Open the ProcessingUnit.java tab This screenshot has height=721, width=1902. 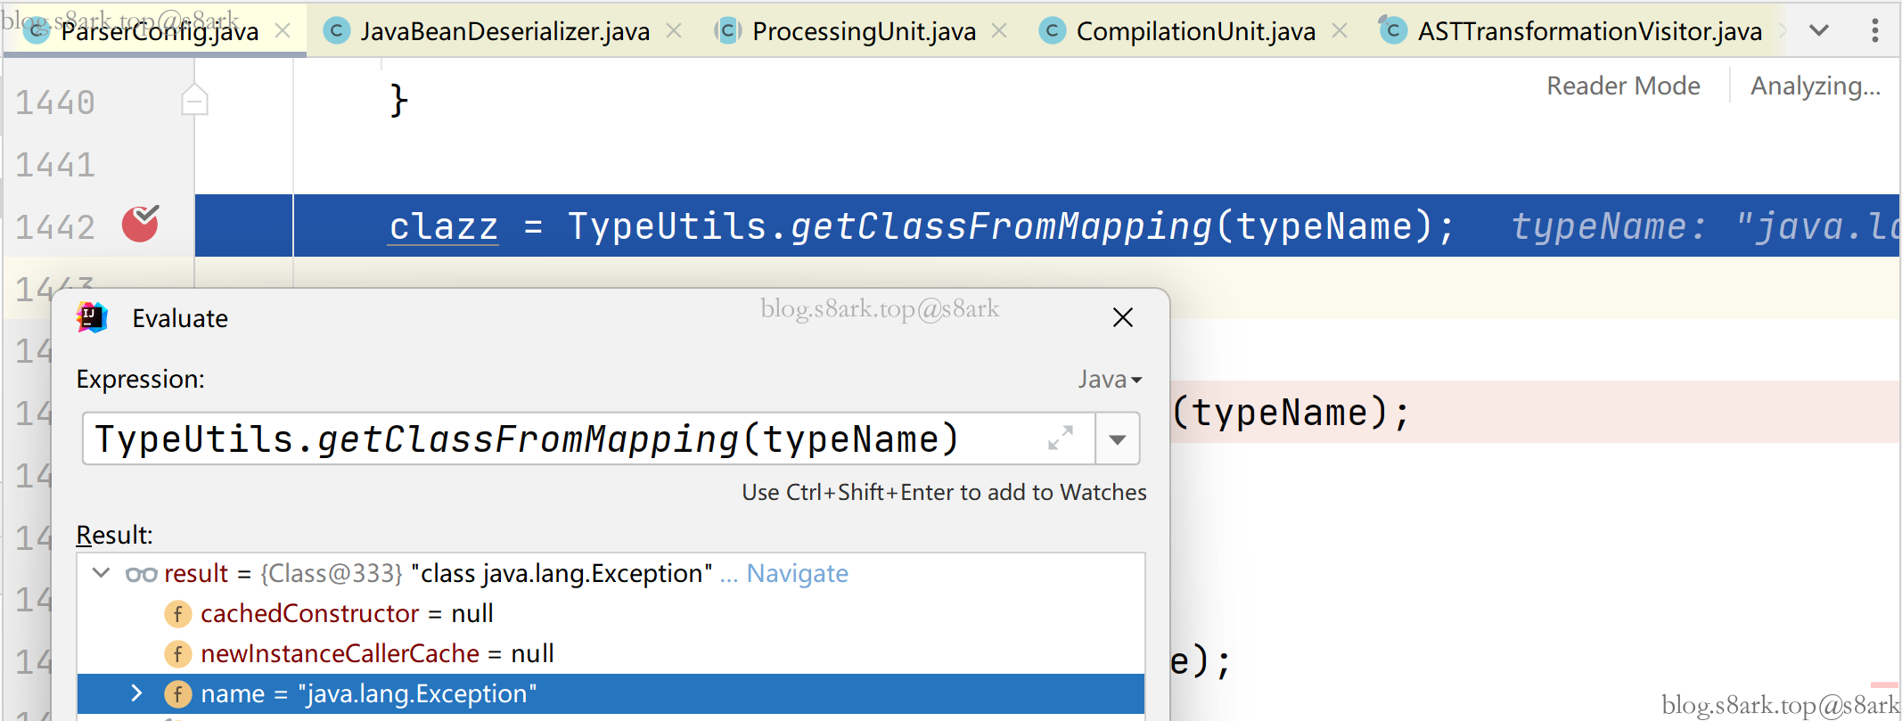pos(864,31)
